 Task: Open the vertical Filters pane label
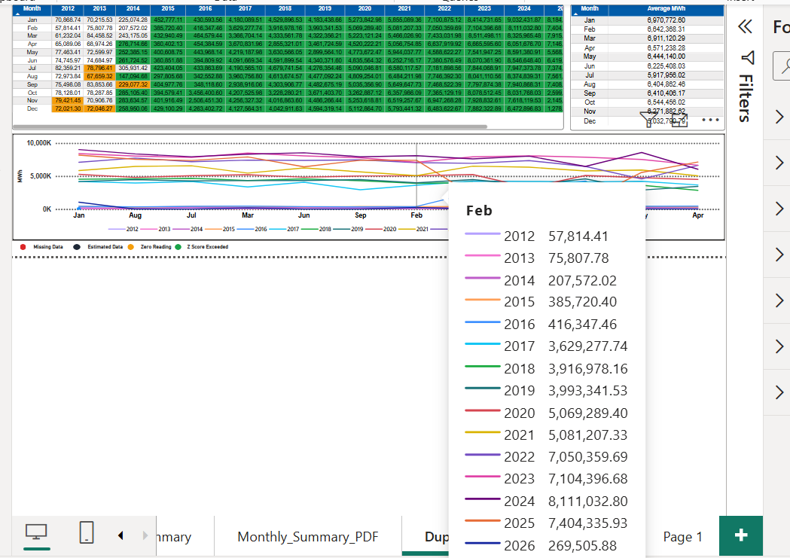pyautogui.click(x=746, y=98)
